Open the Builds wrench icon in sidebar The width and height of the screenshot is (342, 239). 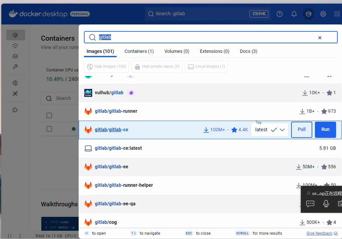point(15,67)
